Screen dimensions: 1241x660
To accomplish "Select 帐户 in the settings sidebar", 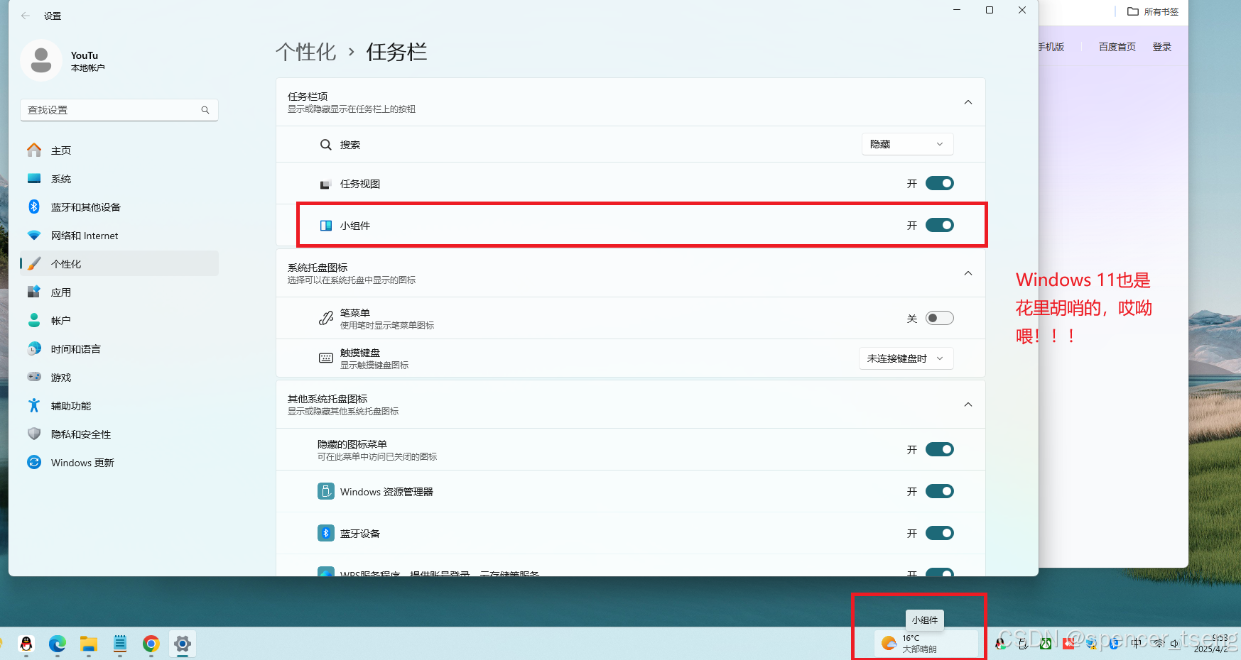I will (61, 320).
